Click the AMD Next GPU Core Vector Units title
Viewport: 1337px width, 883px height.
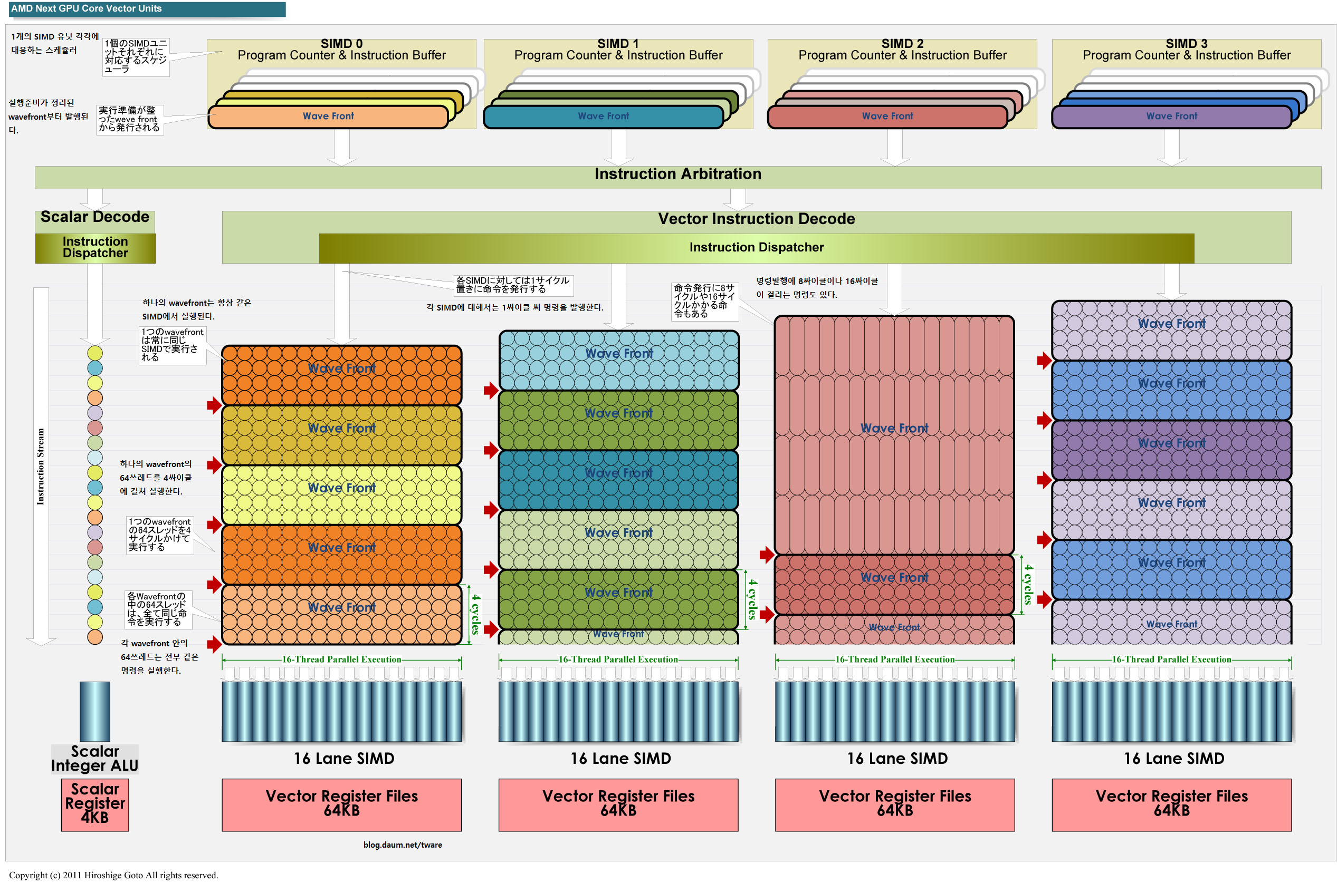click(86, 8)
